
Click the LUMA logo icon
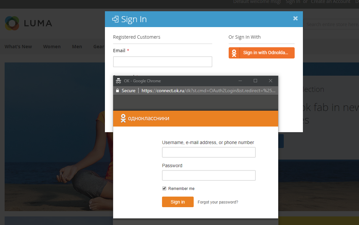coord(12,23)
